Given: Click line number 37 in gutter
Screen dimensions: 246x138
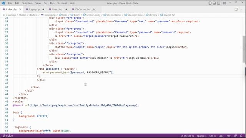Looking at the screenshot, I should (x=7, y=69).
